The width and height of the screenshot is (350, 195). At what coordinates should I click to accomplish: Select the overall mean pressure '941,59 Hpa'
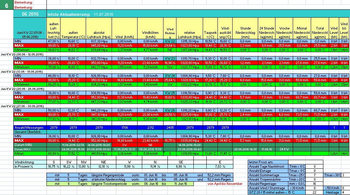tap(99, 154)
